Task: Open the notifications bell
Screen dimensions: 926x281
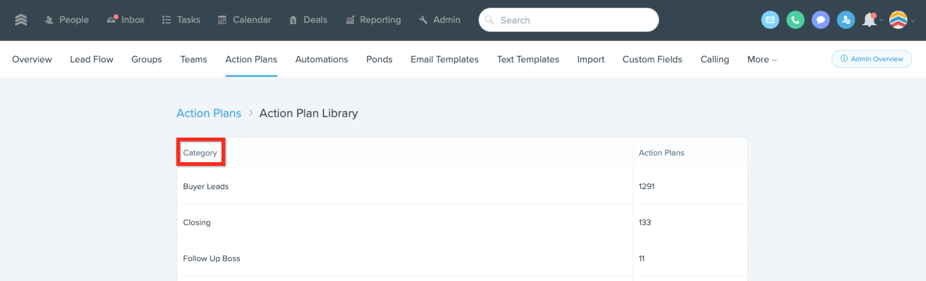Action: pyautogui.click(x=870, y=20)
